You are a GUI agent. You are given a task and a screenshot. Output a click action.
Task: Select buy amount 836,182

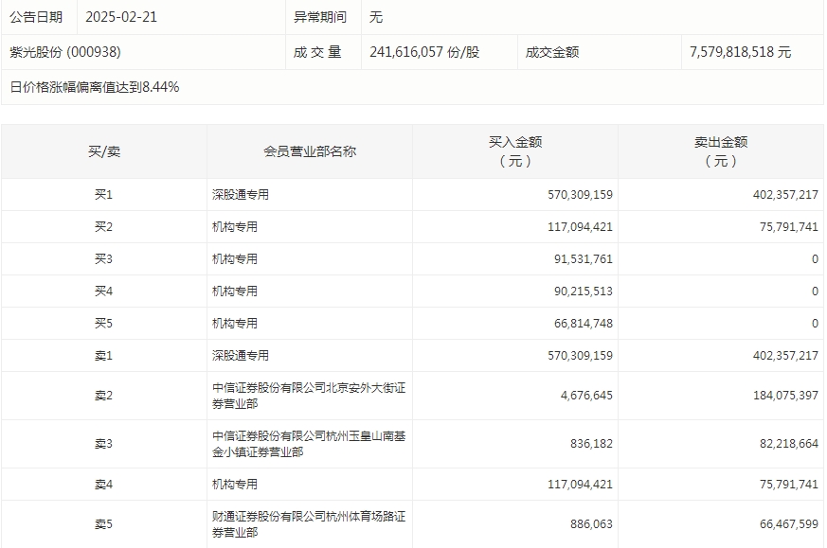(x=591, y=444)
